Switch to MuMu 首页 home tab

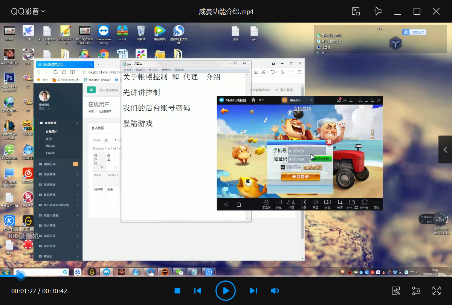pyautogui.click(x=258, y=100)
